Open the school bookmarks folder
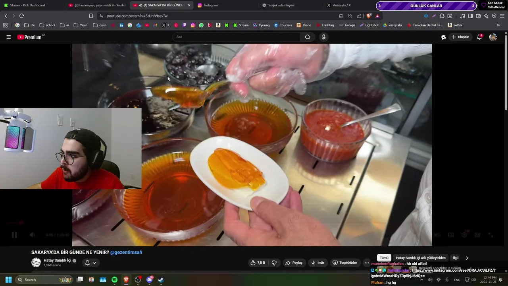Screen dimensions: 508x286 (x=47, y=25)
